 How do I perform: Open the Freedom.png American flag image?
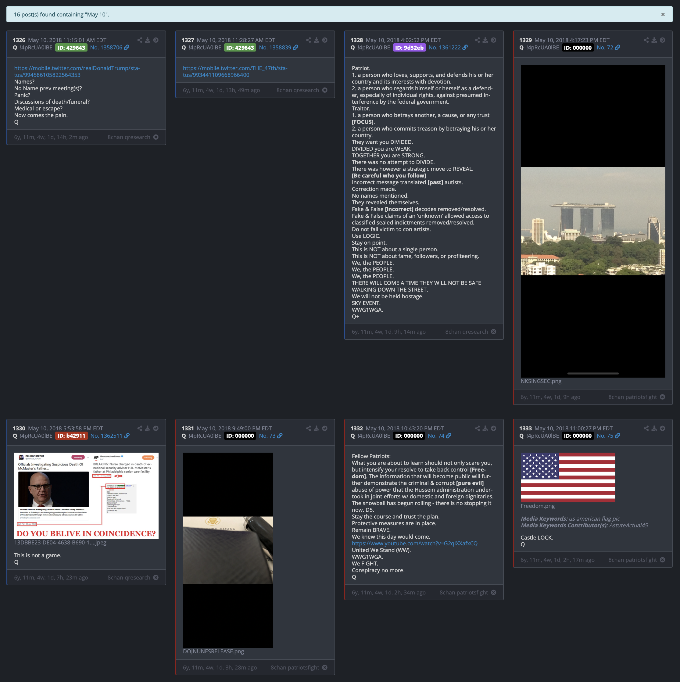[x=568, y=477]
